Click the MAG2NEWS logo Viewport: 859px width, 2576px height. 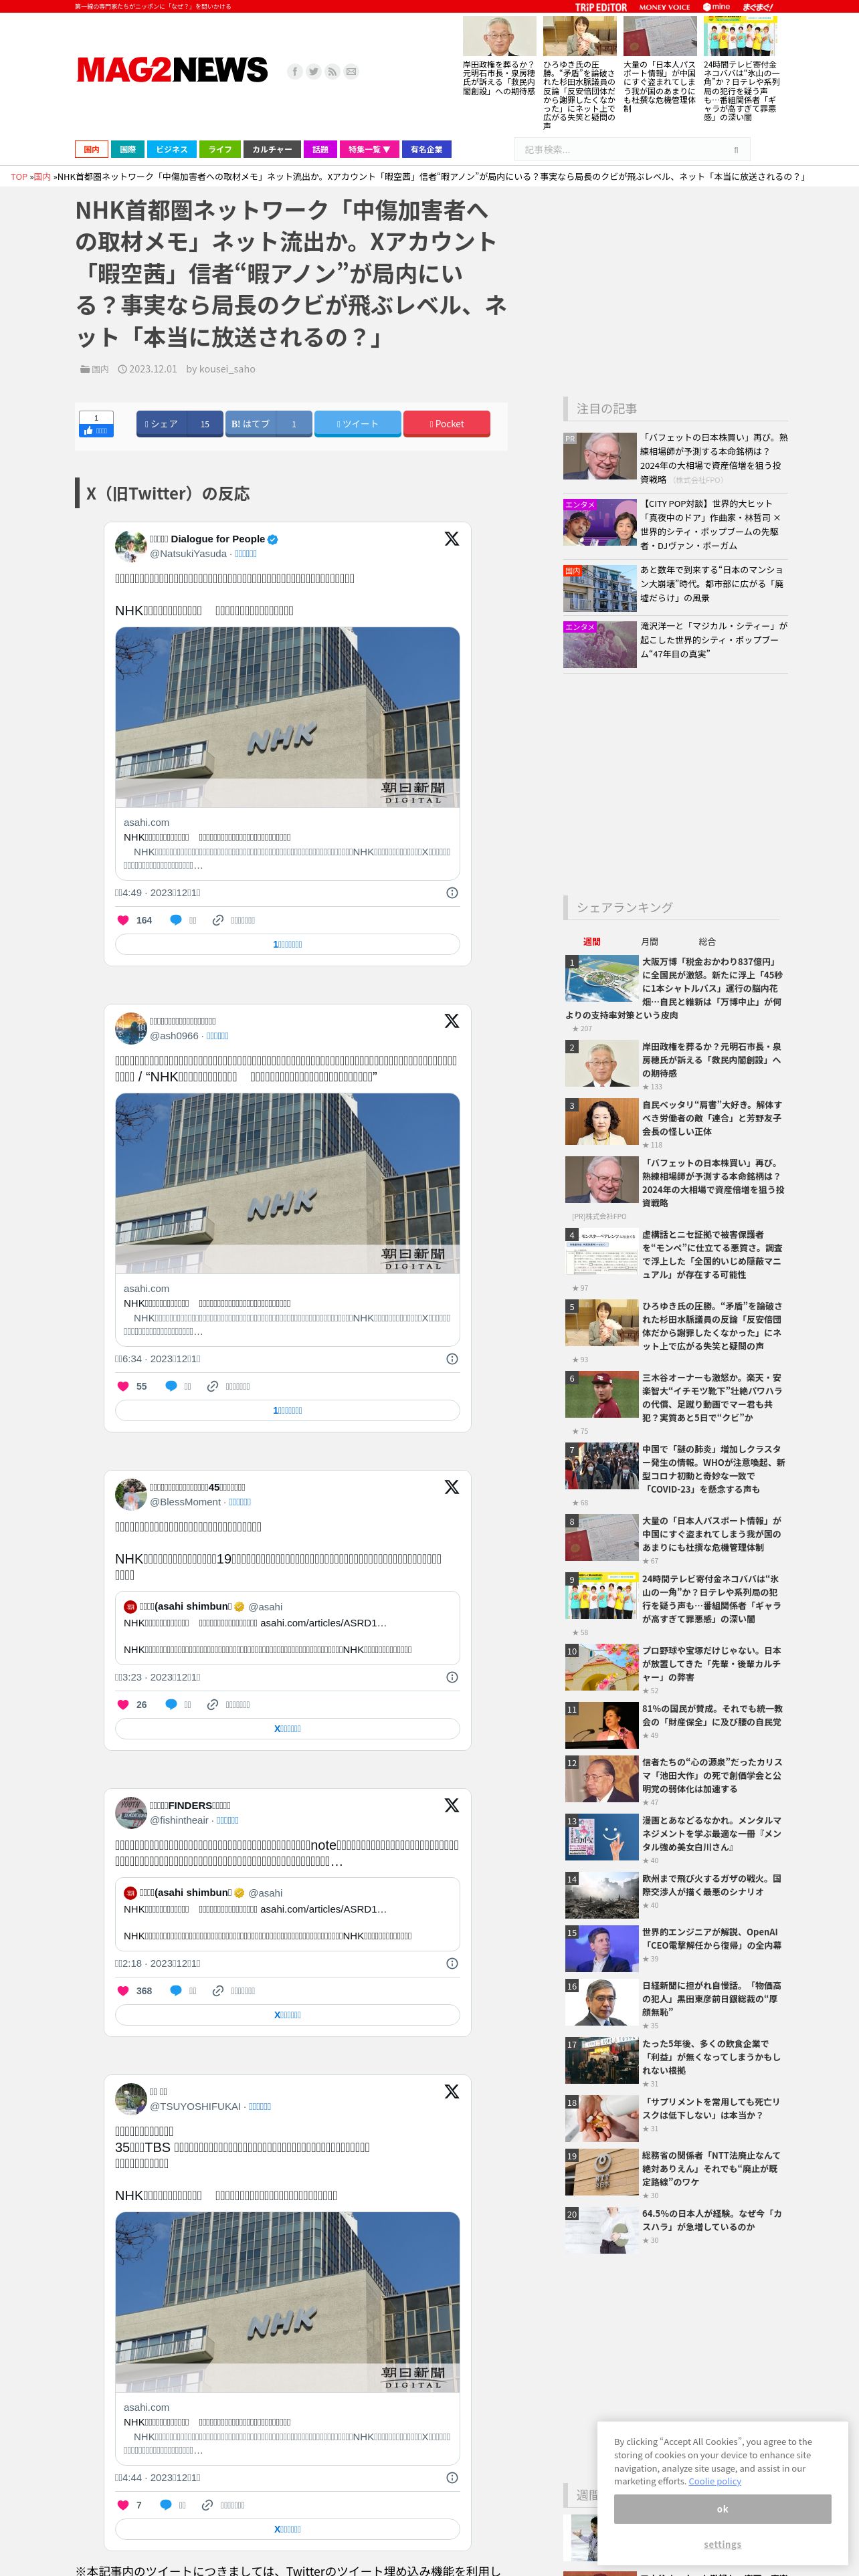[x=172, y=70]
